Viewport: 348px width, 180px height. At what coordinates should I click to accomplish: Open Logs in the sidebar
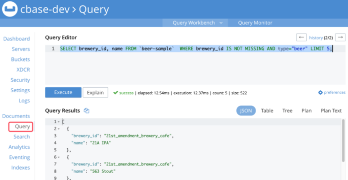(24, 101)
